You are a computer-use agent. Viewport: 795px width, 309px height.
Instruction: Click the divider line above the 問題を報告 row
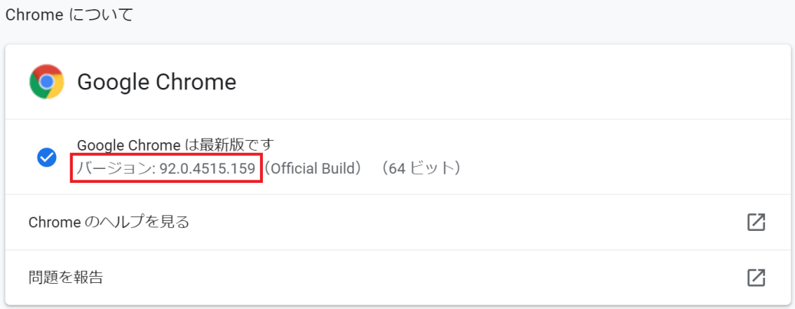pos(397,250)
